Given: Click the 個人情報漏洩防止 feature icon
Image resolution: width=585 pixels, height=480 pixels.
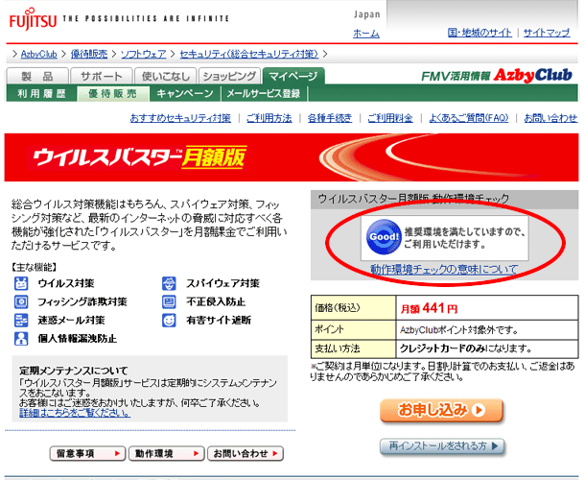Looking at the screenshot, I should pyautogui.click(x=21, y=339).
